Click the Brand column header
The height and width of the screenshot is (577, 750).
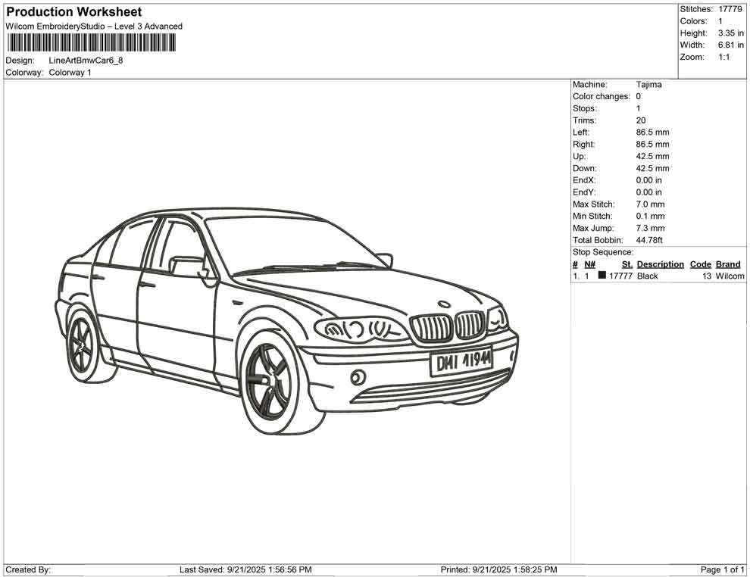(x=728, y=264)
